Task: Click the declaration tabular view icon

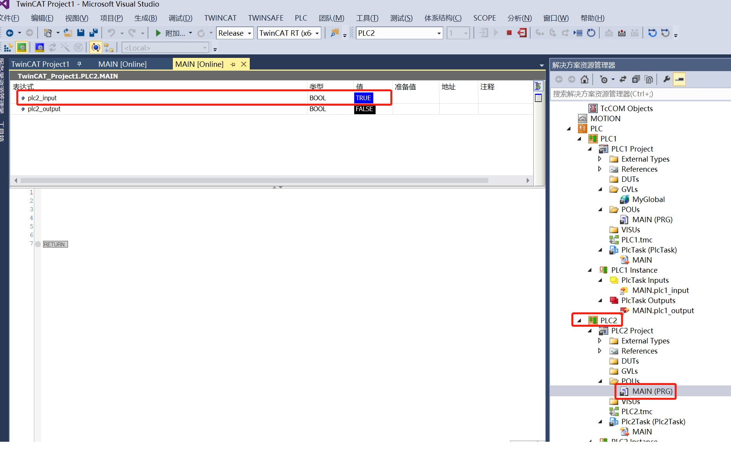Action: pyautogui.click(x=538, y=98)
